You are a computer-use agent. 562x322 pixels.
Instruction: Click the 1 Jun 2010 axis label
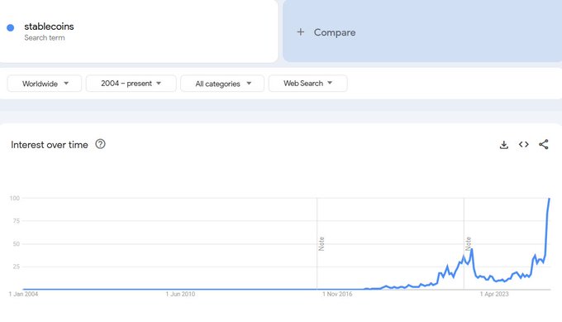pyautogui.click(x=180, y=294)
